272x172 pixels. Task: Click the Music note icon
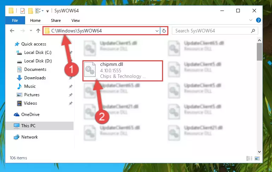click(19, 86)
